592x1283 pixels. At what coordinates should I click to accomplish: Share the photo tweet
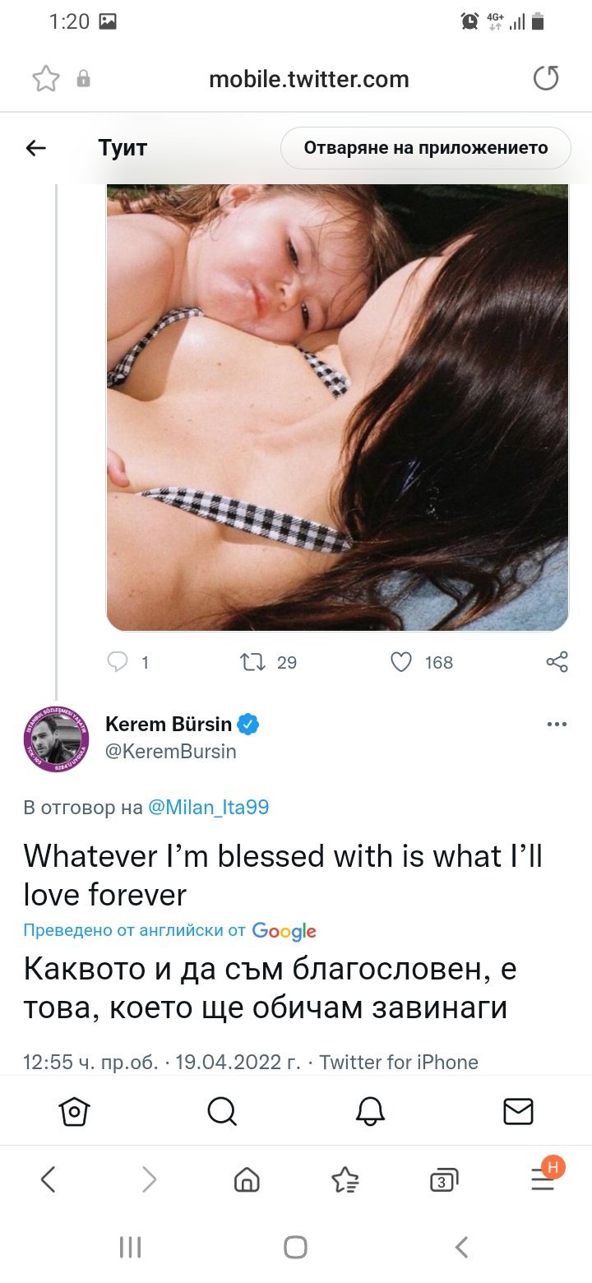557,662
